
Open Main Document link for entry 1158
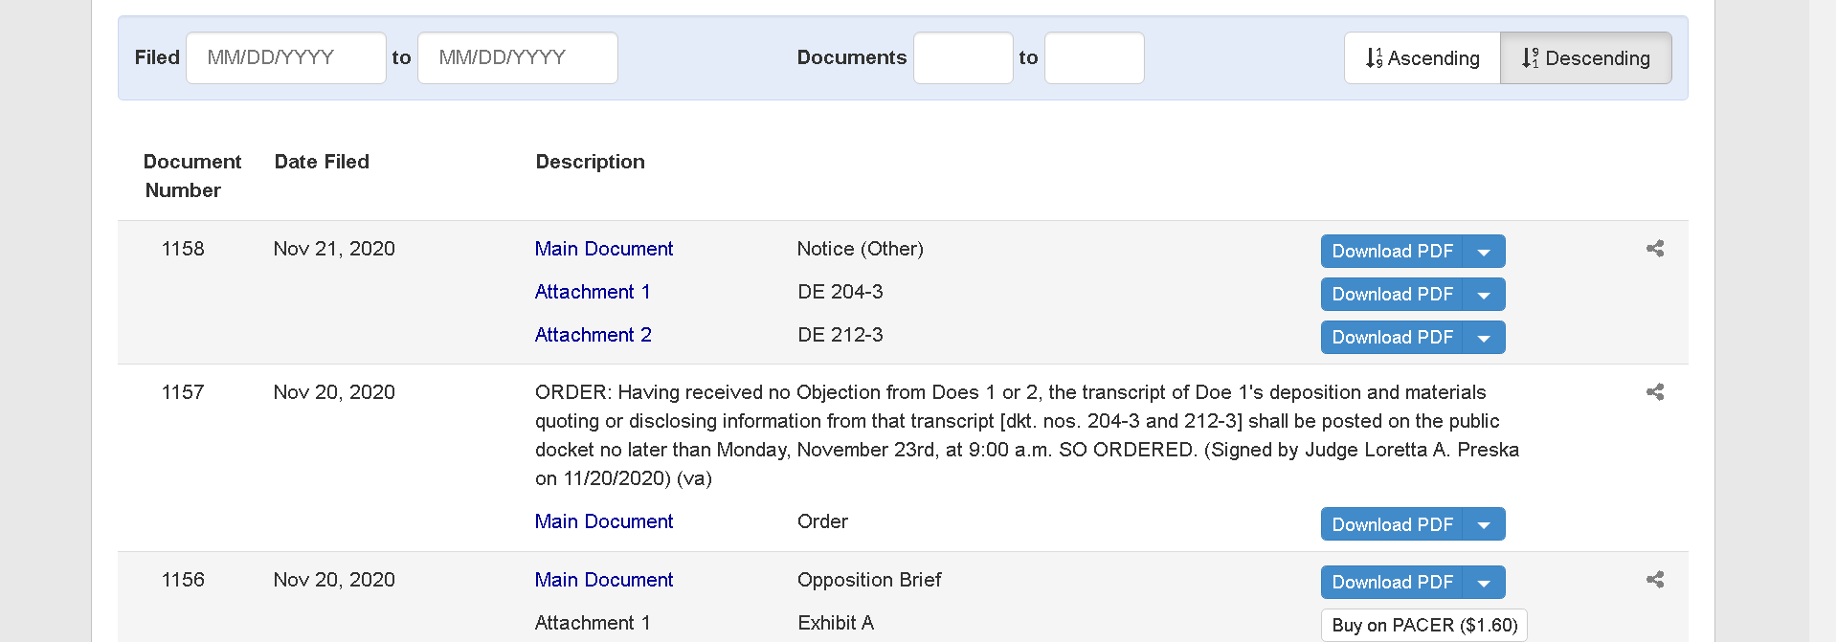coord(604,249)
